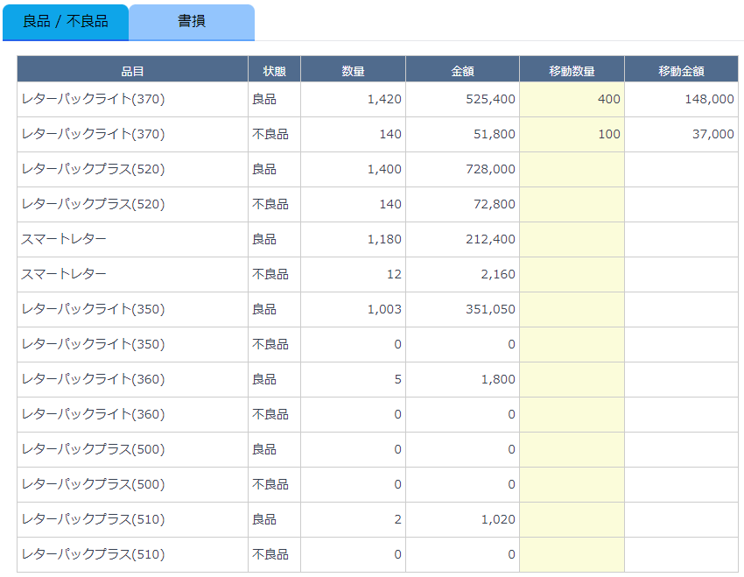Click 移動数量 field for スマートレター 不良品
The image size is (744, 577).
[x=572, y=275]
